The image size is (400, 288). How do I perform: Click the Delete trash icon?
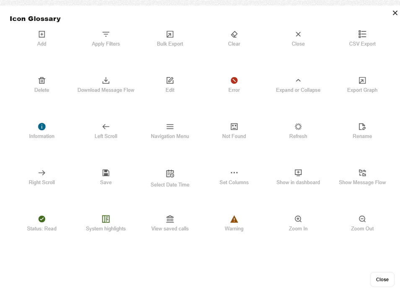[42, 80]
